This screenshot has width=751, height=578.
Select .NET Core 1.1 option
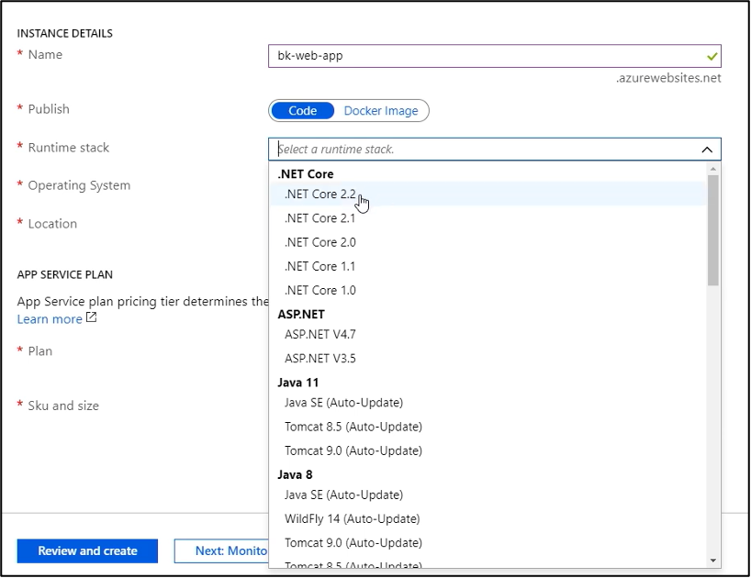point(319,266)
